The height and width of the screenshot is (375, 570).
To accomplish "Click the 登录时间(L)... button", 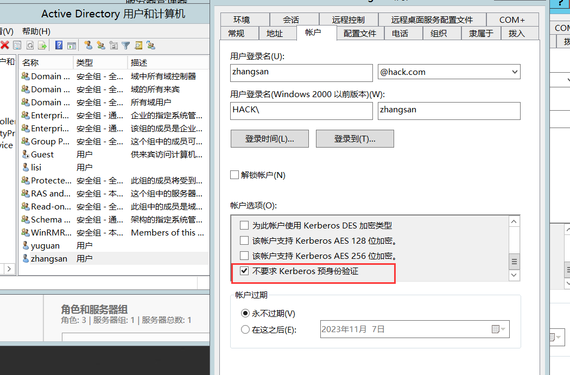I will point(269,138).
